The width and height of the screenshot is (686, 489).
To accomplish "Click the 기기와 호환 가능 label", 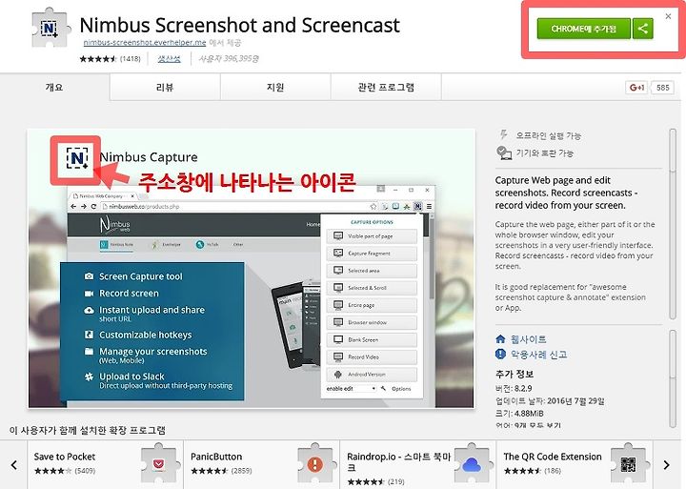I will (x=545, y=153).
